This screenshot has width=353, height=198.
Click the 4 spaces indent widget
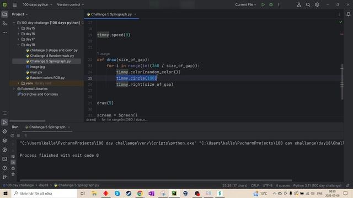283,185
